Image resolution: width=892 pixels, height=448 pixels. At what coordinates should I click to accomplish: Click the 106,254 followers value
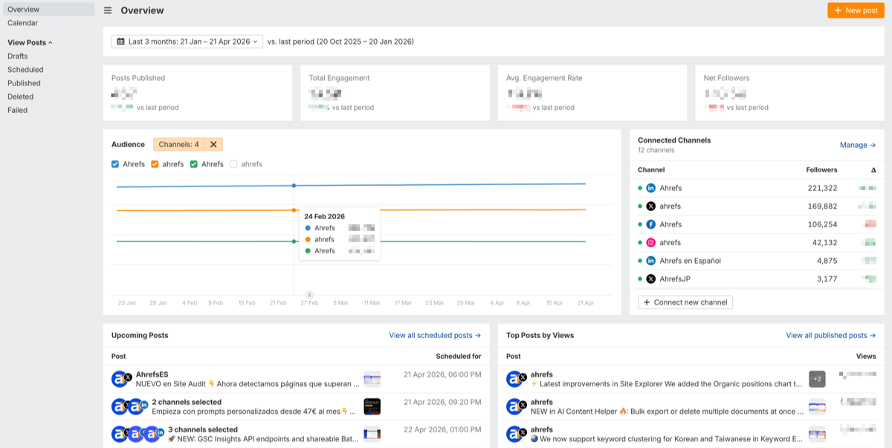823,224
